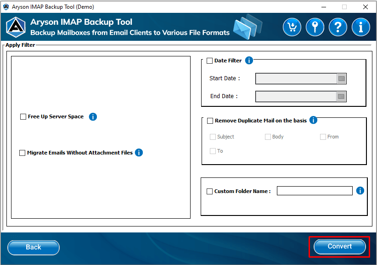
Task: Check Remove Duplicate Mail on the basis
Action: [x=210, y=121]
